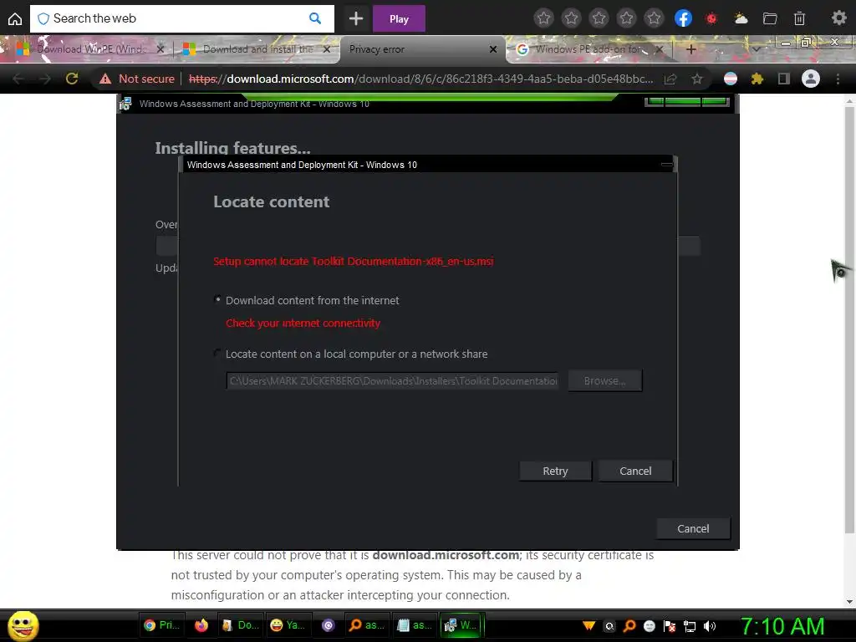Click the 7:10 AM taskbar clock
This screenshot has height=642, width=856.
click(782, 625)
